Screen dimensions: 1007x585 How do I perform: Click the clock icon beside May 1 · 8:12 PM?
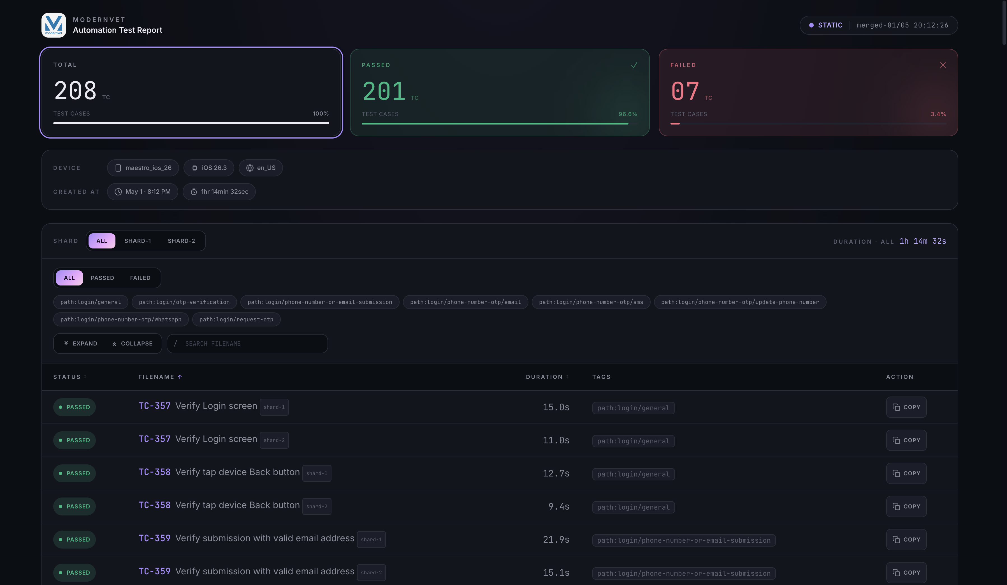click(x=118, y=192)
